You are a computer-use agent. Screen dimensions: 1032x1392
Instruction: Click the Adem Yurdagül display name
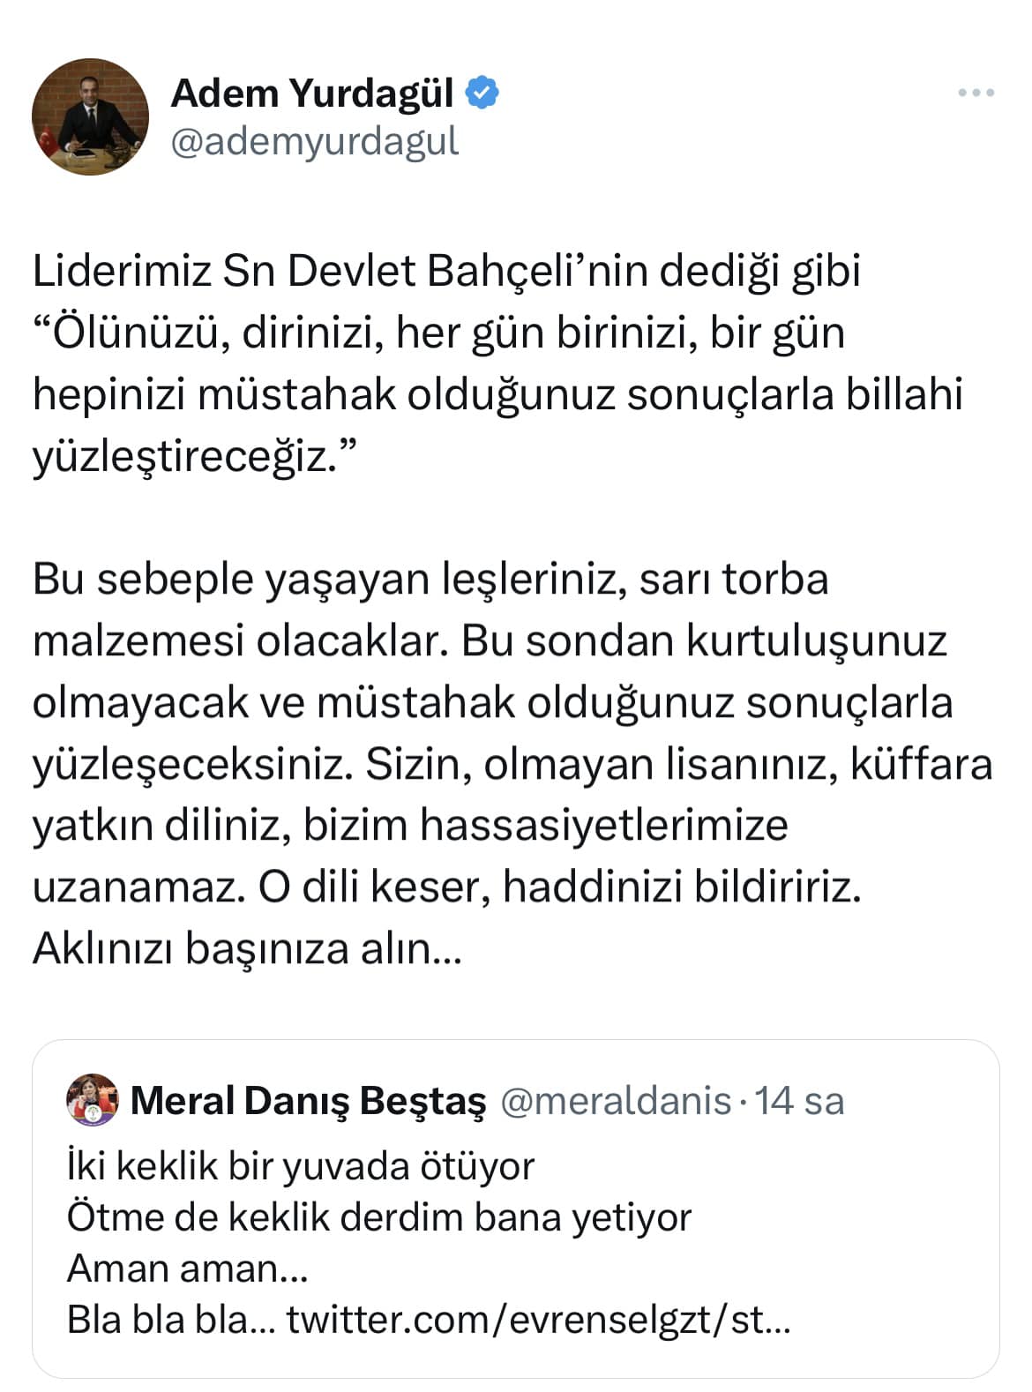[x=312, y=93]
